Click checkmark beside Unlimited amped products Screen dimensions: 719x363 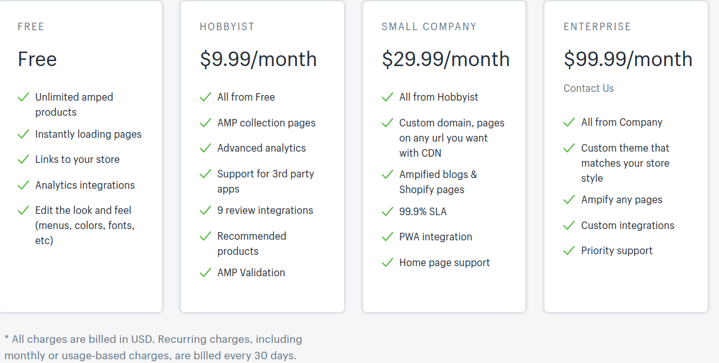[23, 97]
